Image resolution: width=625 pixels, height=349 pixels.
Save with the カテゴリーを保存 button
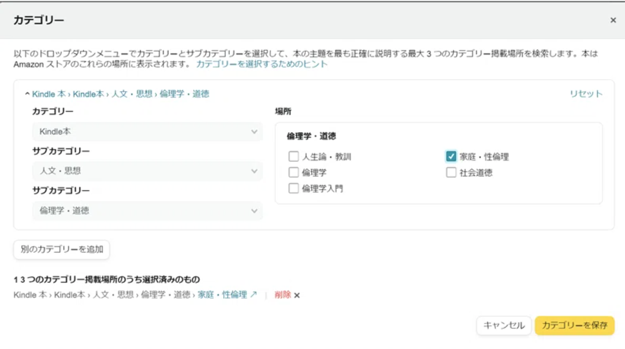coord(574,326)
